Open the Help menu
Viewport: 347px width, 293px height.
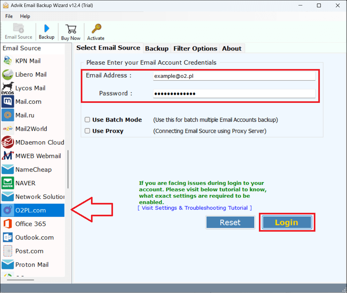(25, 16)
